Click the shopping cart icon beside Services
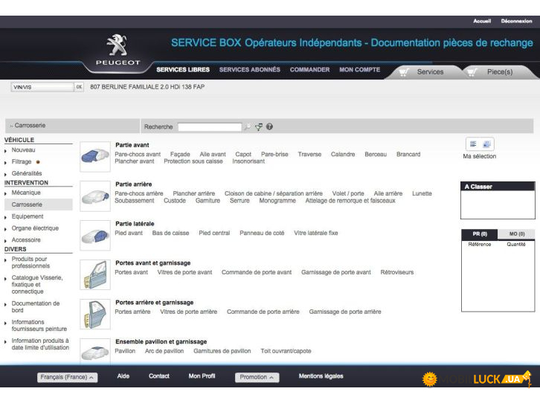Viewport: 540px width, 403px height. click(x=403, y=72)
